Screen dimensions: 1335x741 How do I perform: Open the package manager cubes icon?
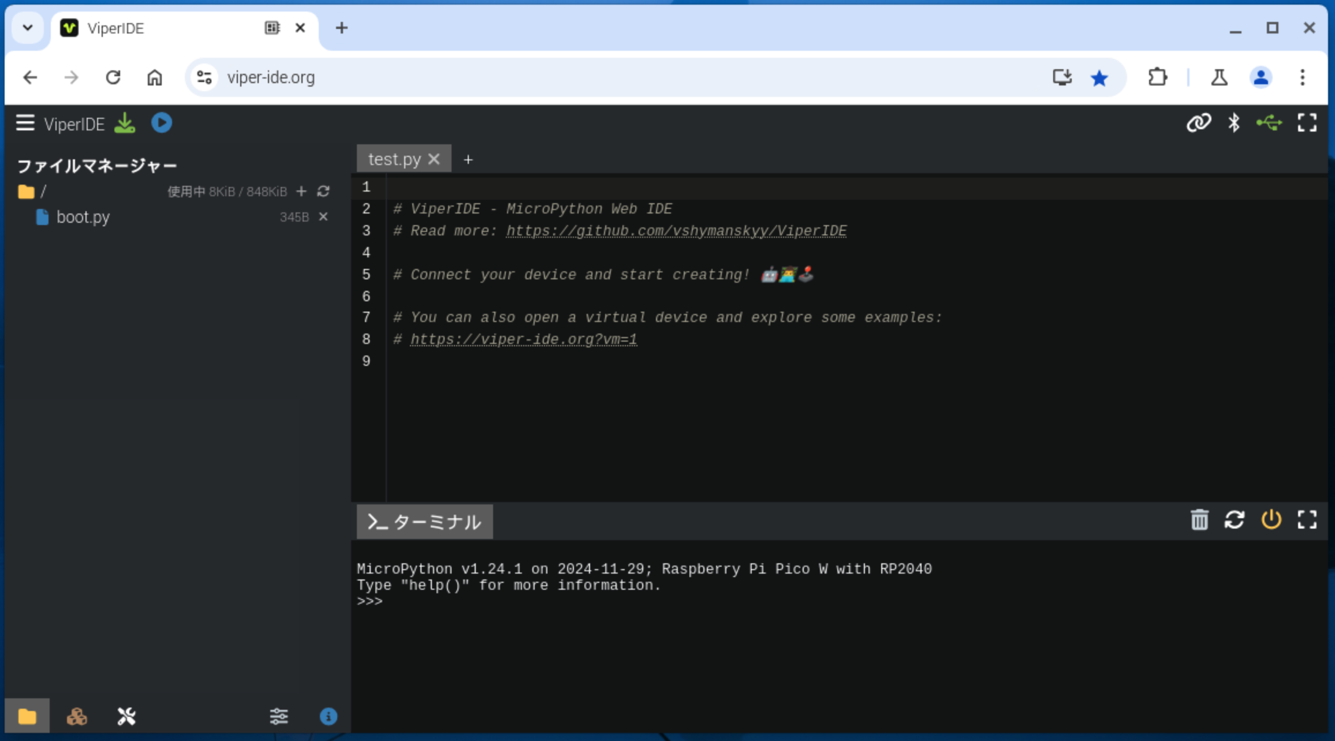(77, 716)
